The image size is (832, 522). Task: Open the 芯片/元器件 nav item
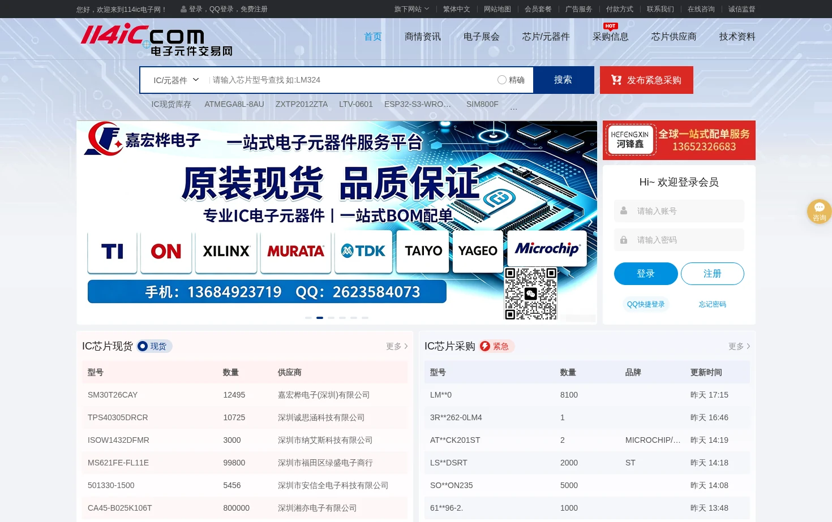[x=546, y=37]
